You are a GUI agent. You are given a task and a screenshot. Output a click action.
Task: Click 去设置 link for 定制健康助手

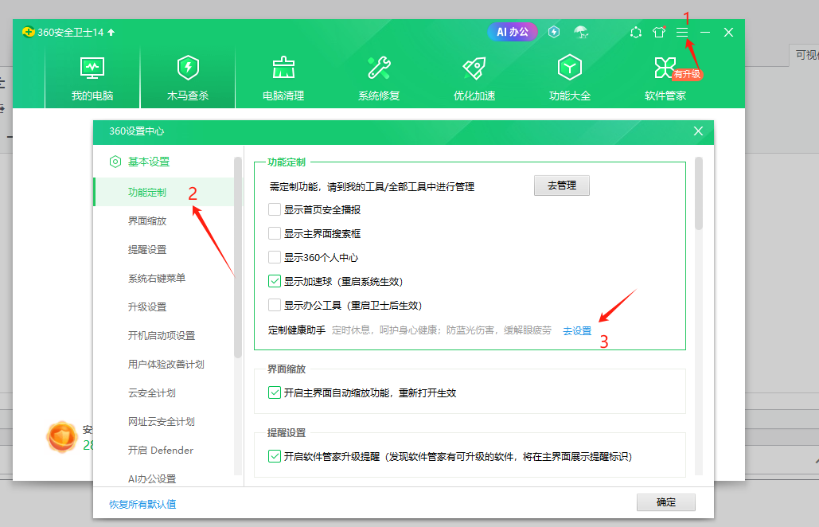577,330
